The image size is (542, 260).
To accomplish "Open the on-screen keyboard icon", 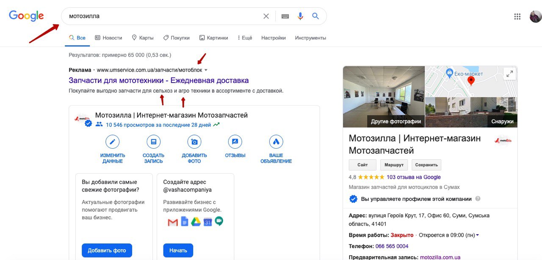I will click(x=285, y=16).
